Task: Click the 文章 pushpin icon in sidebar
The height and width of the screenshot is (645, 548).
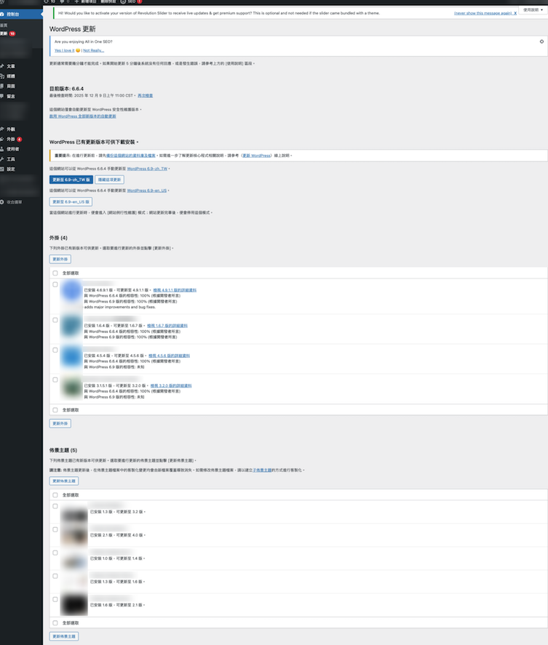Action: (2, 66)
